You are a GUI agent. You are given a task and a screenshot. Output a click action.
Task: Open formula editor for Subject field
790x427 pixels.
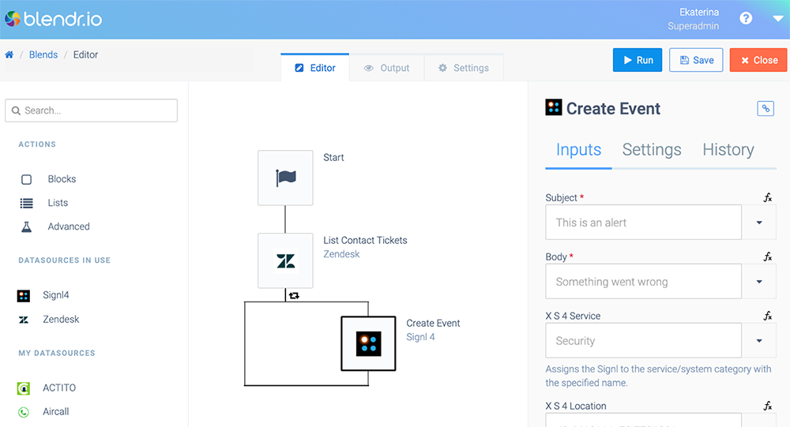point(767,197)
